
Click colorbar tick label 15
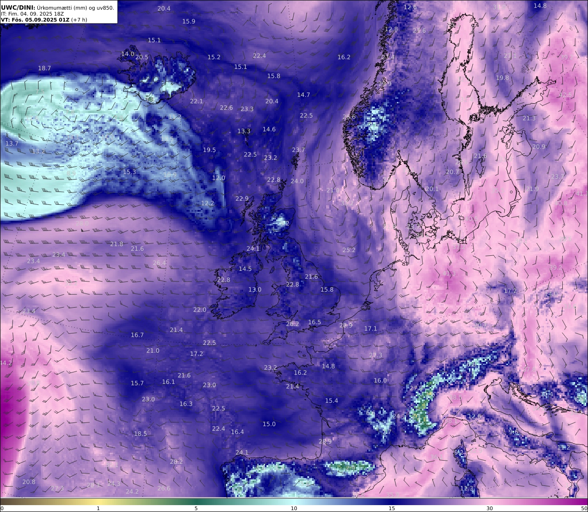click(x=392, y=508)
